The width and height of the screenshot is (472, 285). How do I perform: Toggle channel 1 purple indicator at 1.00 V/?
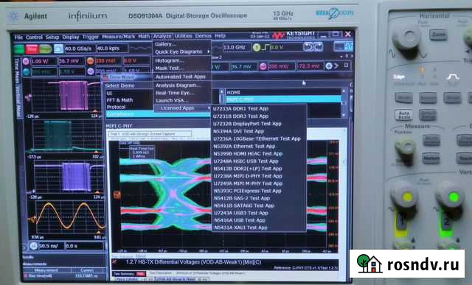27,61
